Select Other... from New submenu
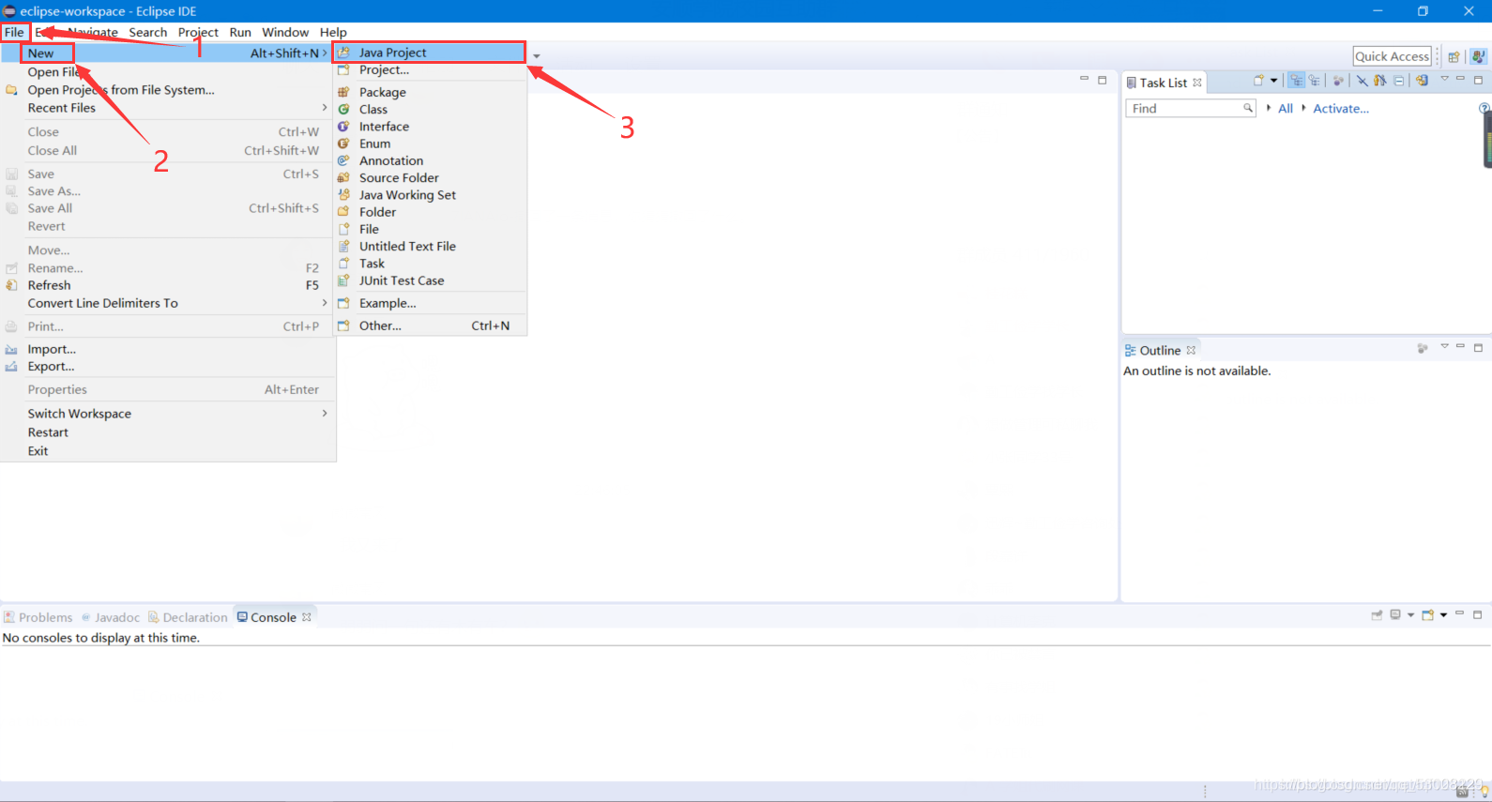The width and height of the screenshot is (1492, 802). tap(430, 325)
